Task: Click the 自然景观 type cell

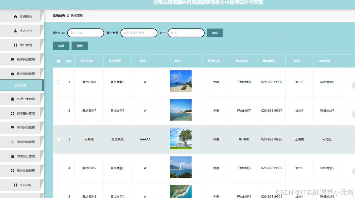Action: (117, 139)
